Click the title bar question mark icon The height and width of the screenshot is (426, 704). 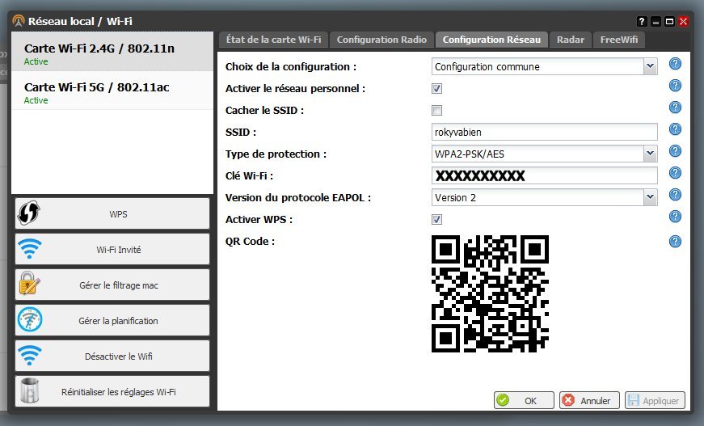tap(642, 21)
